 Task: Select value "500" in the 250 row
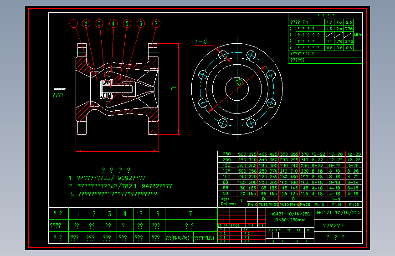[242, 154]
